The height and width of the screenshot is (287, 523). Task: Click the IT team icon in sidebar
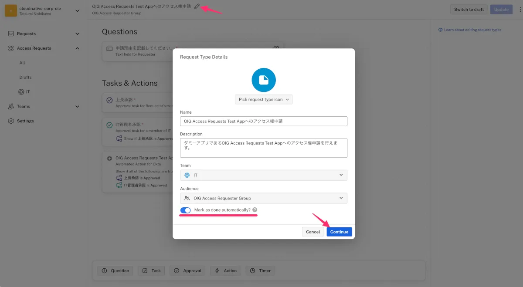(x=21, y=92)
